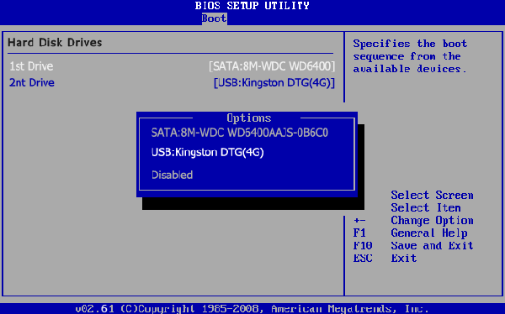Click the F1 key label
This screenshot has width=505, height=314.
pyautogui.click(x=359, y=233)
